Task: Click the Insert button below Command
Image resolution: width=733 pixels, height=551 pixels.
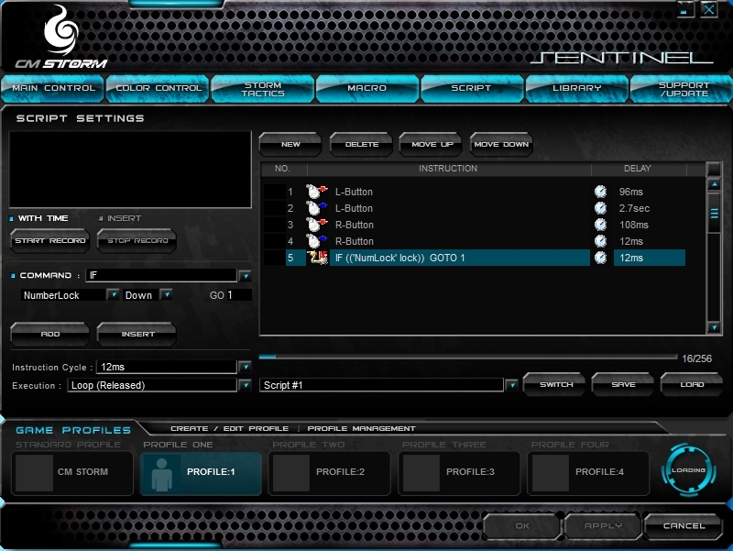Action: tap(137, 334)
